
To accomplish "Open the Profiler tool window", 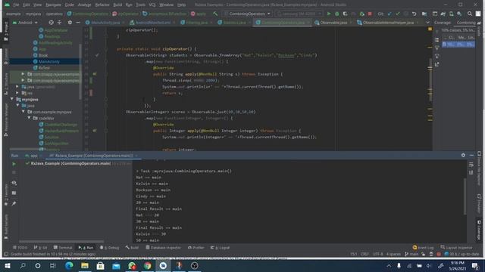I will (196, 248).
